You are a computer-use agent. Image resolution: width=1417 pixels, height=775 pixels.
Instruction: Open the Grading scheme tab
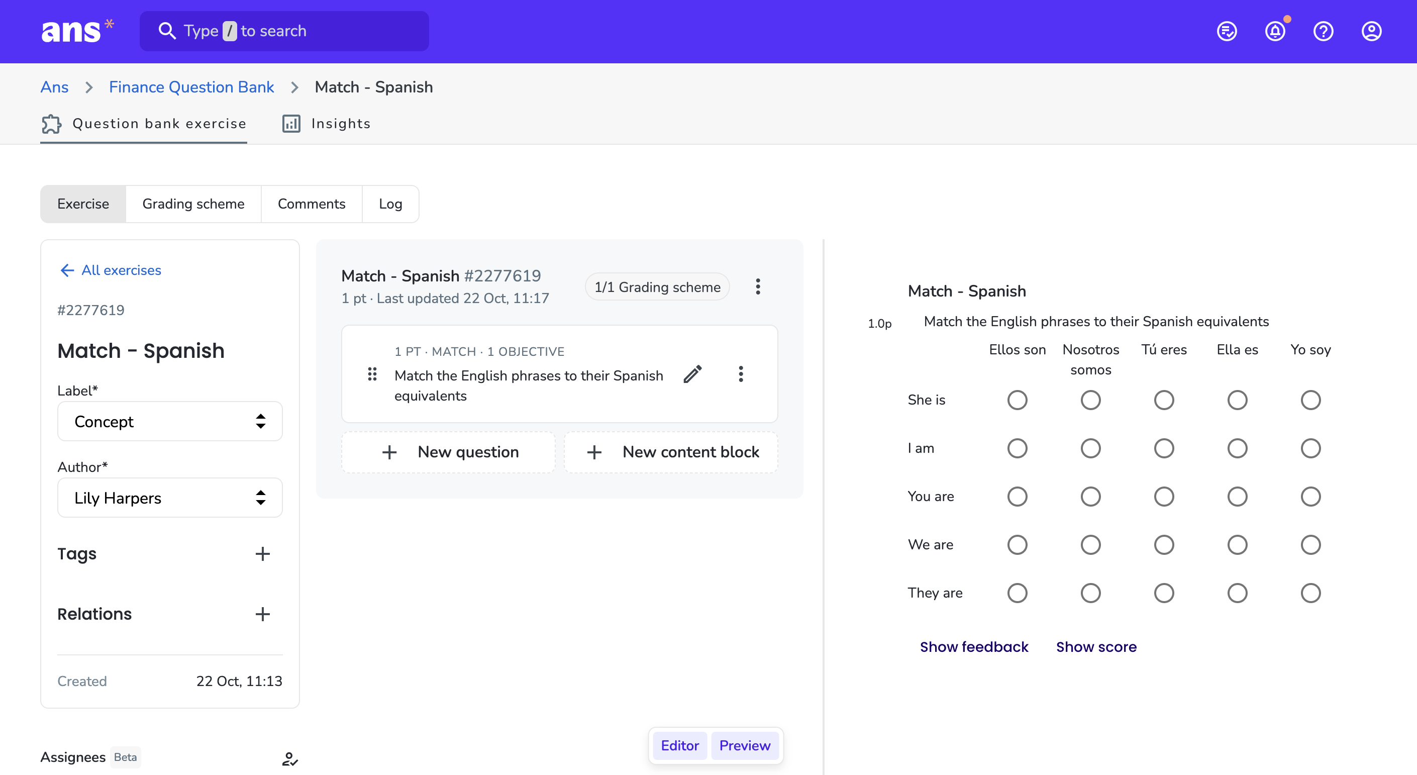193,204
